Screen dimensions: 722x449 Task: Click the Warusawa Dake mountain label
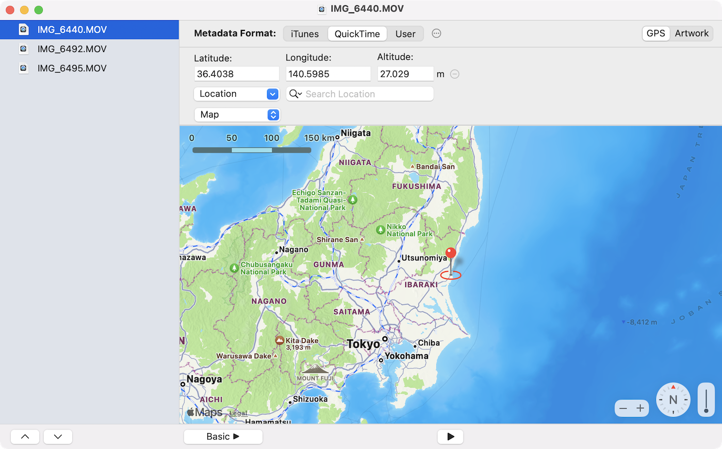coord(244,356)
